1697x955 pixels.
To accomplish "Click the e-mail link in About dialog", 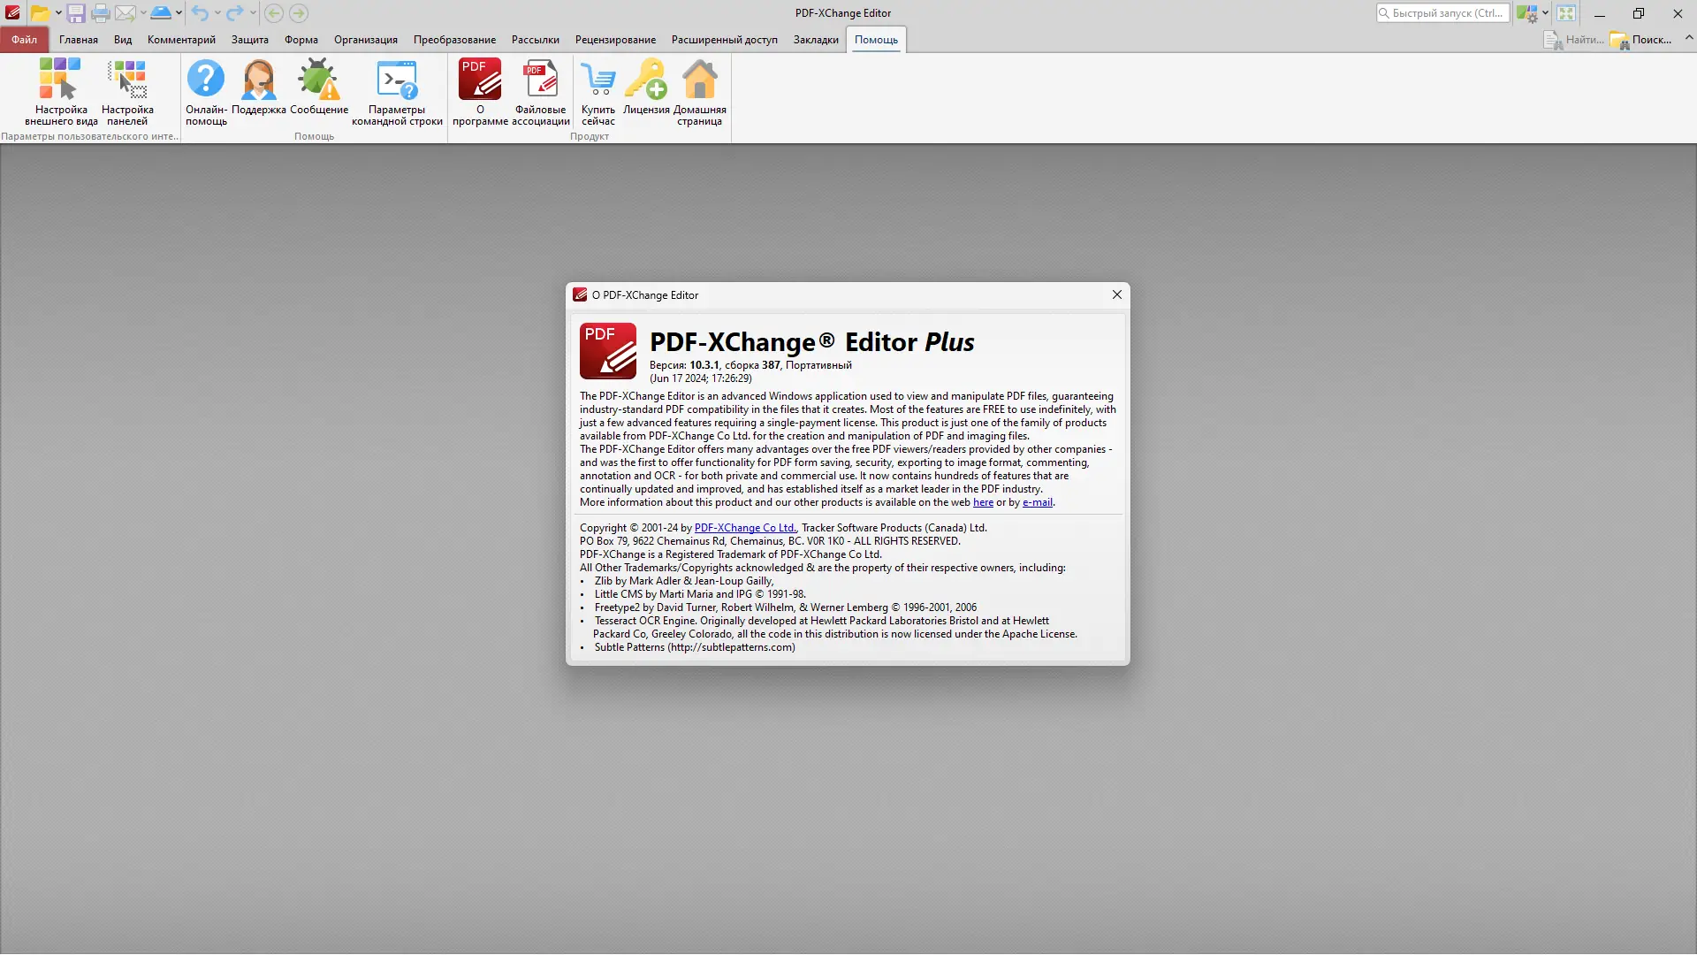I will pos(1037,502).
